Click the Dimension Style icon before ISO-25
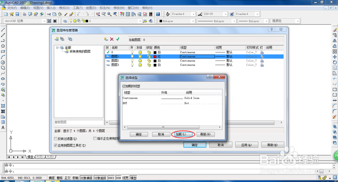338x182 pixels. [200, 14]
